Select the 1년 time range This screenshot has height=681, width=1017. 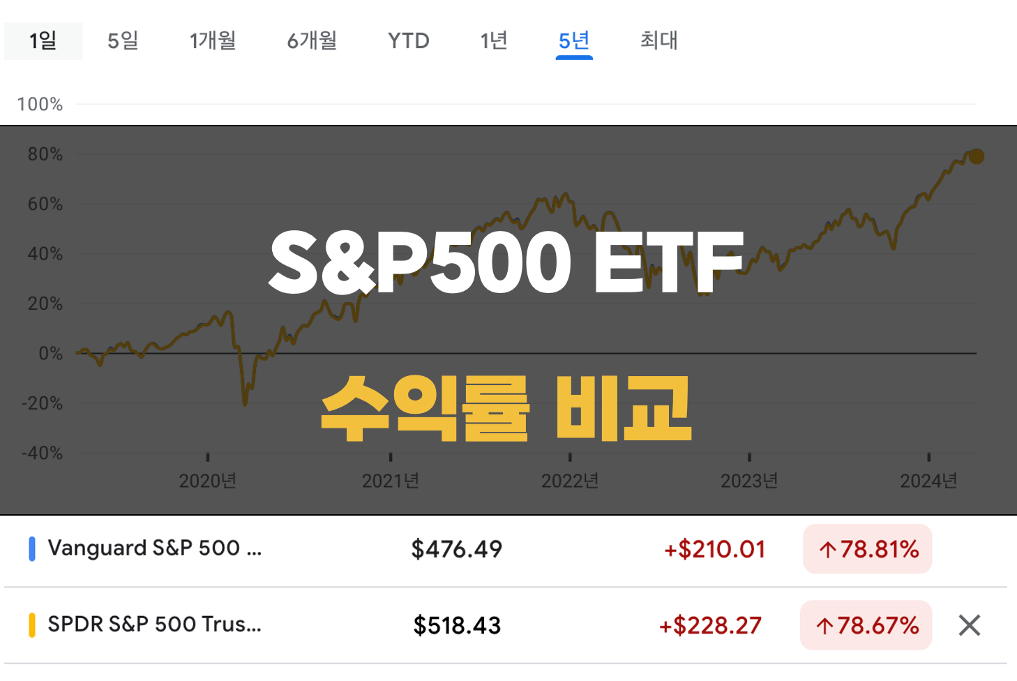493,41
